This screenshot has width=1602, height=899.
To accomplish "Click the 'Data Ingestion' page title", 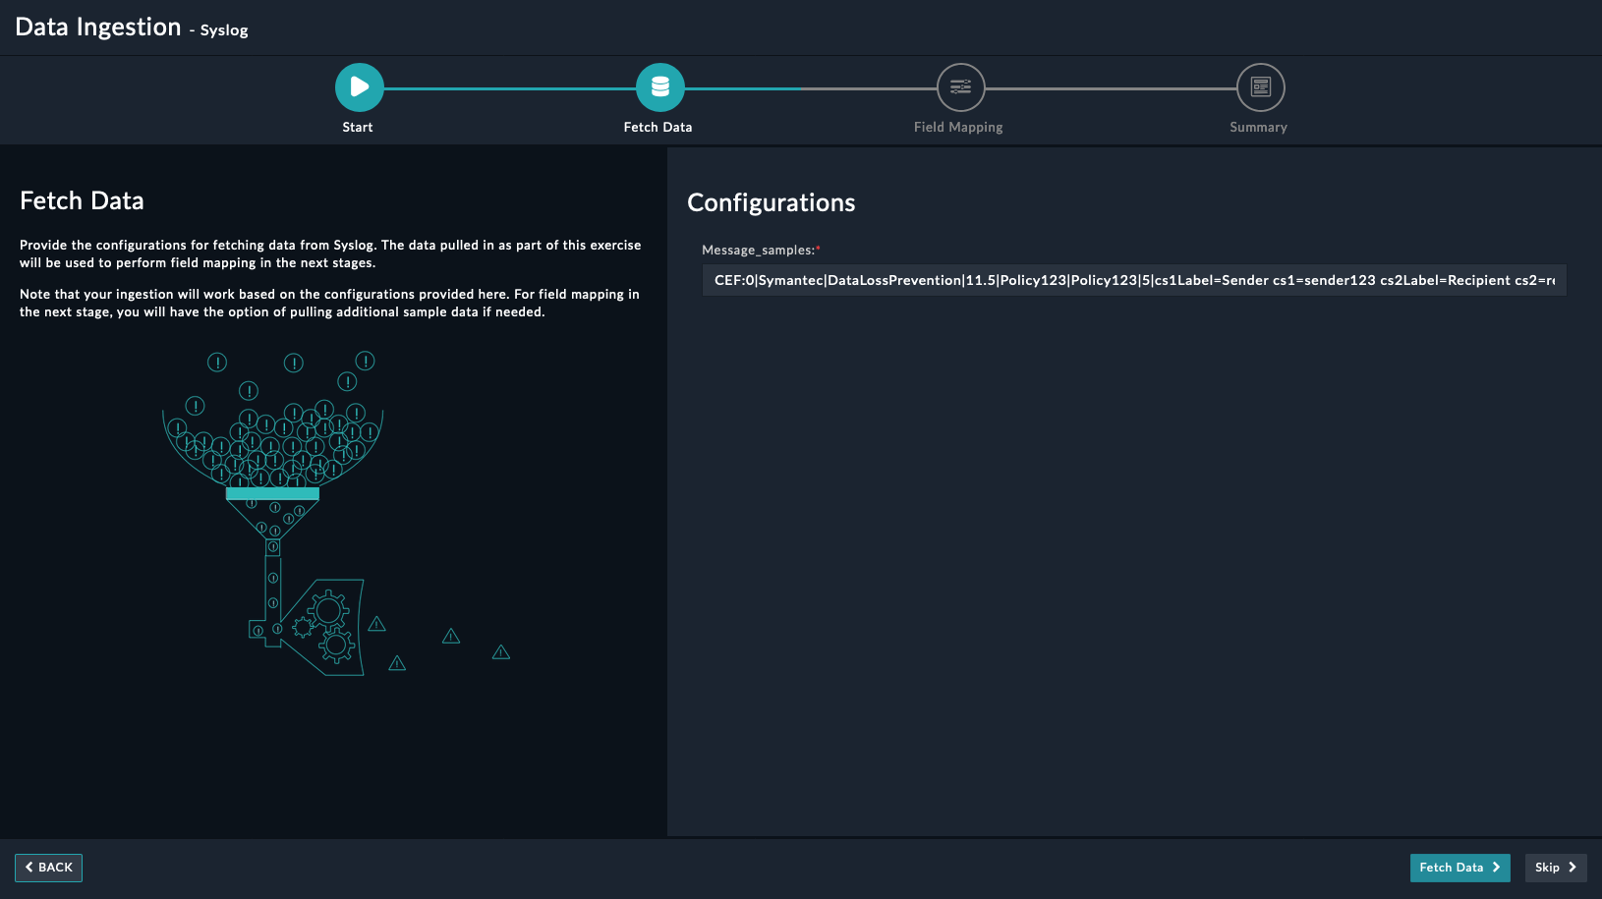I will click(x=98, y=28).
